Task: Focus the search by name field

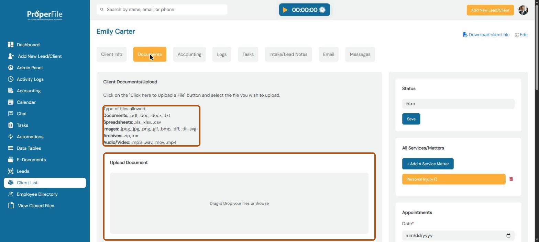Action: click(162, 10)
